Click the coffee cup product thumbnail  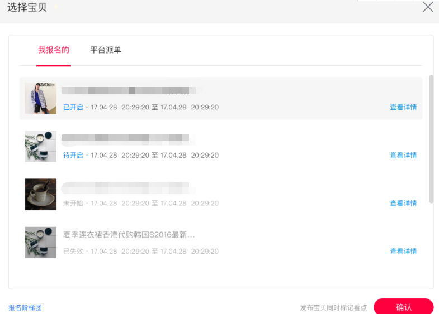point(41,194)
